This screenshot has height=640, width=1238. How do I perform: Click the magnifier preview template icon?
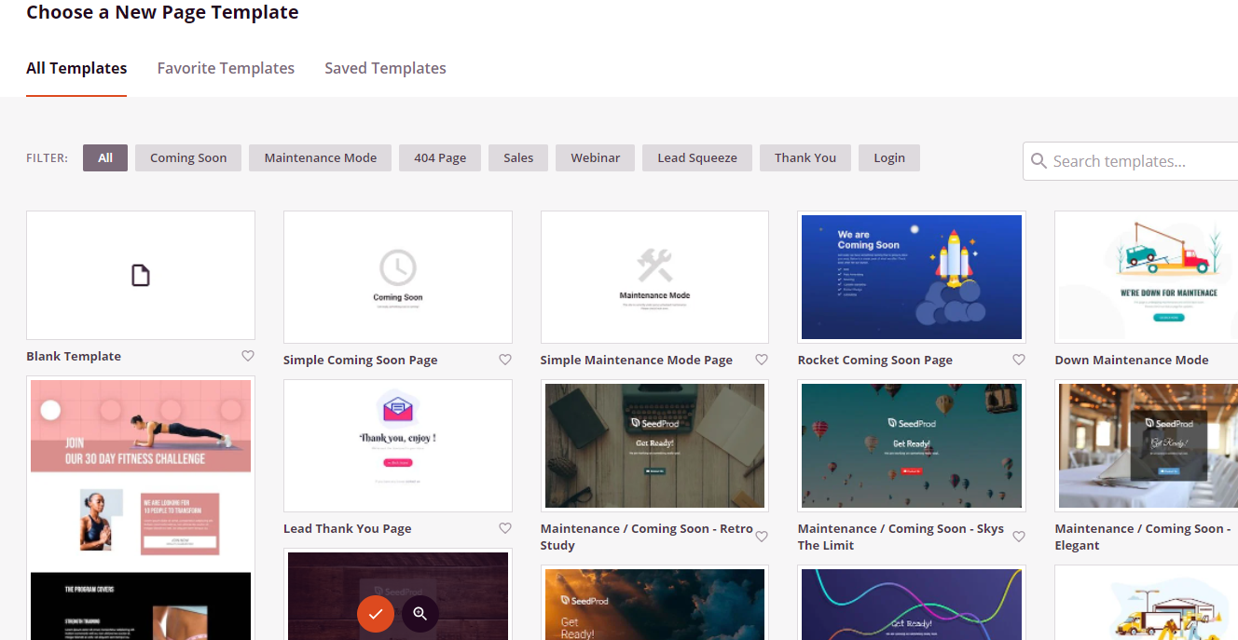(x=420, y=613)
